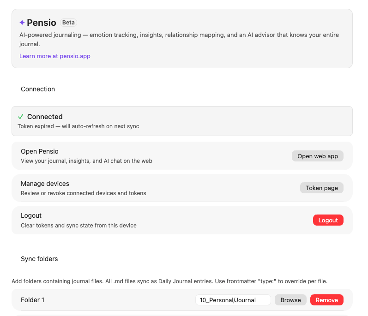
Task: Click 'Clear tokens and sync state' description
Action: click(78, 226)
